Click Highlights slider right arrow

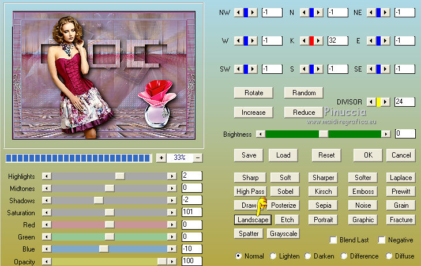pos(172,176)
